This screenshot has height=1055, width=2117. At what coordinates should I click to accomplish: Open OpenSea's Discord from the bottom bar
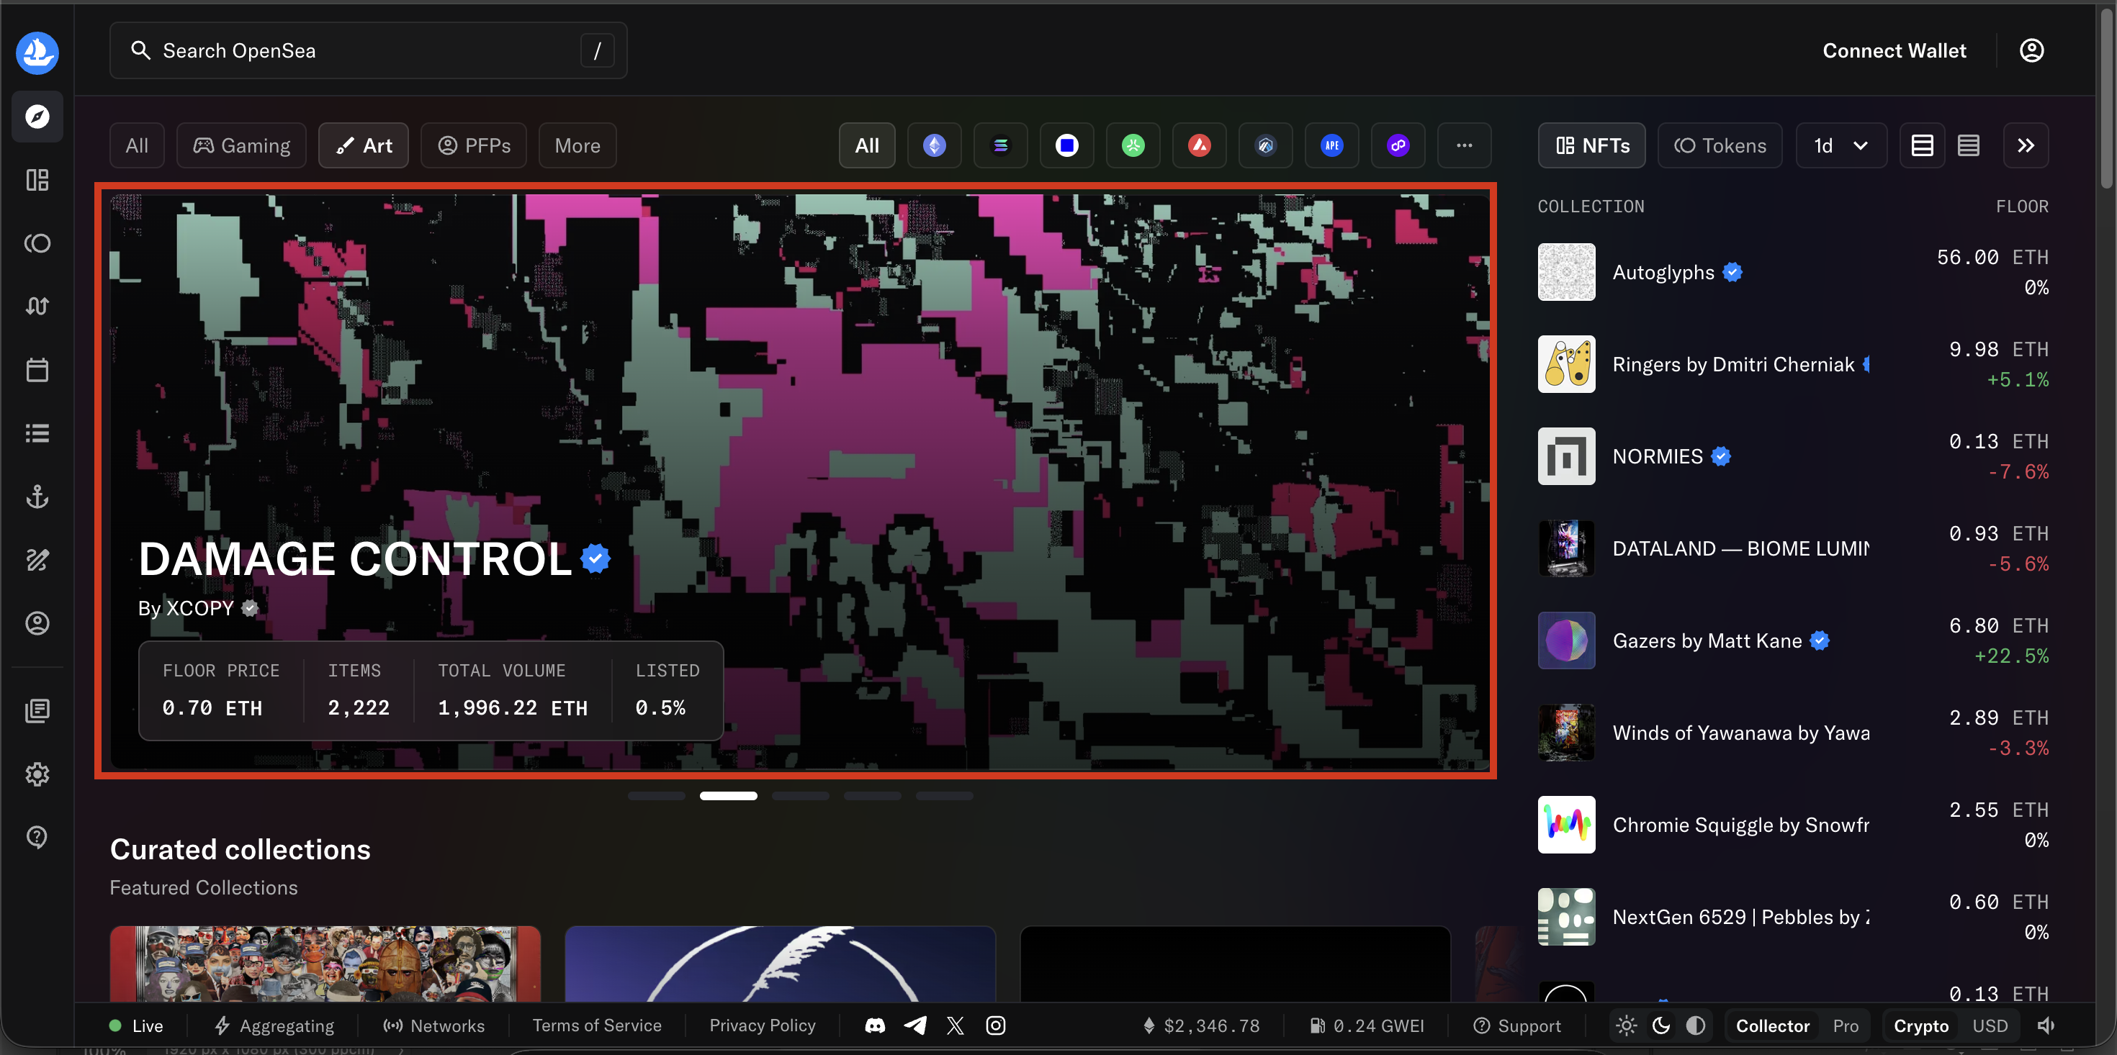[x=874, y=1025]
